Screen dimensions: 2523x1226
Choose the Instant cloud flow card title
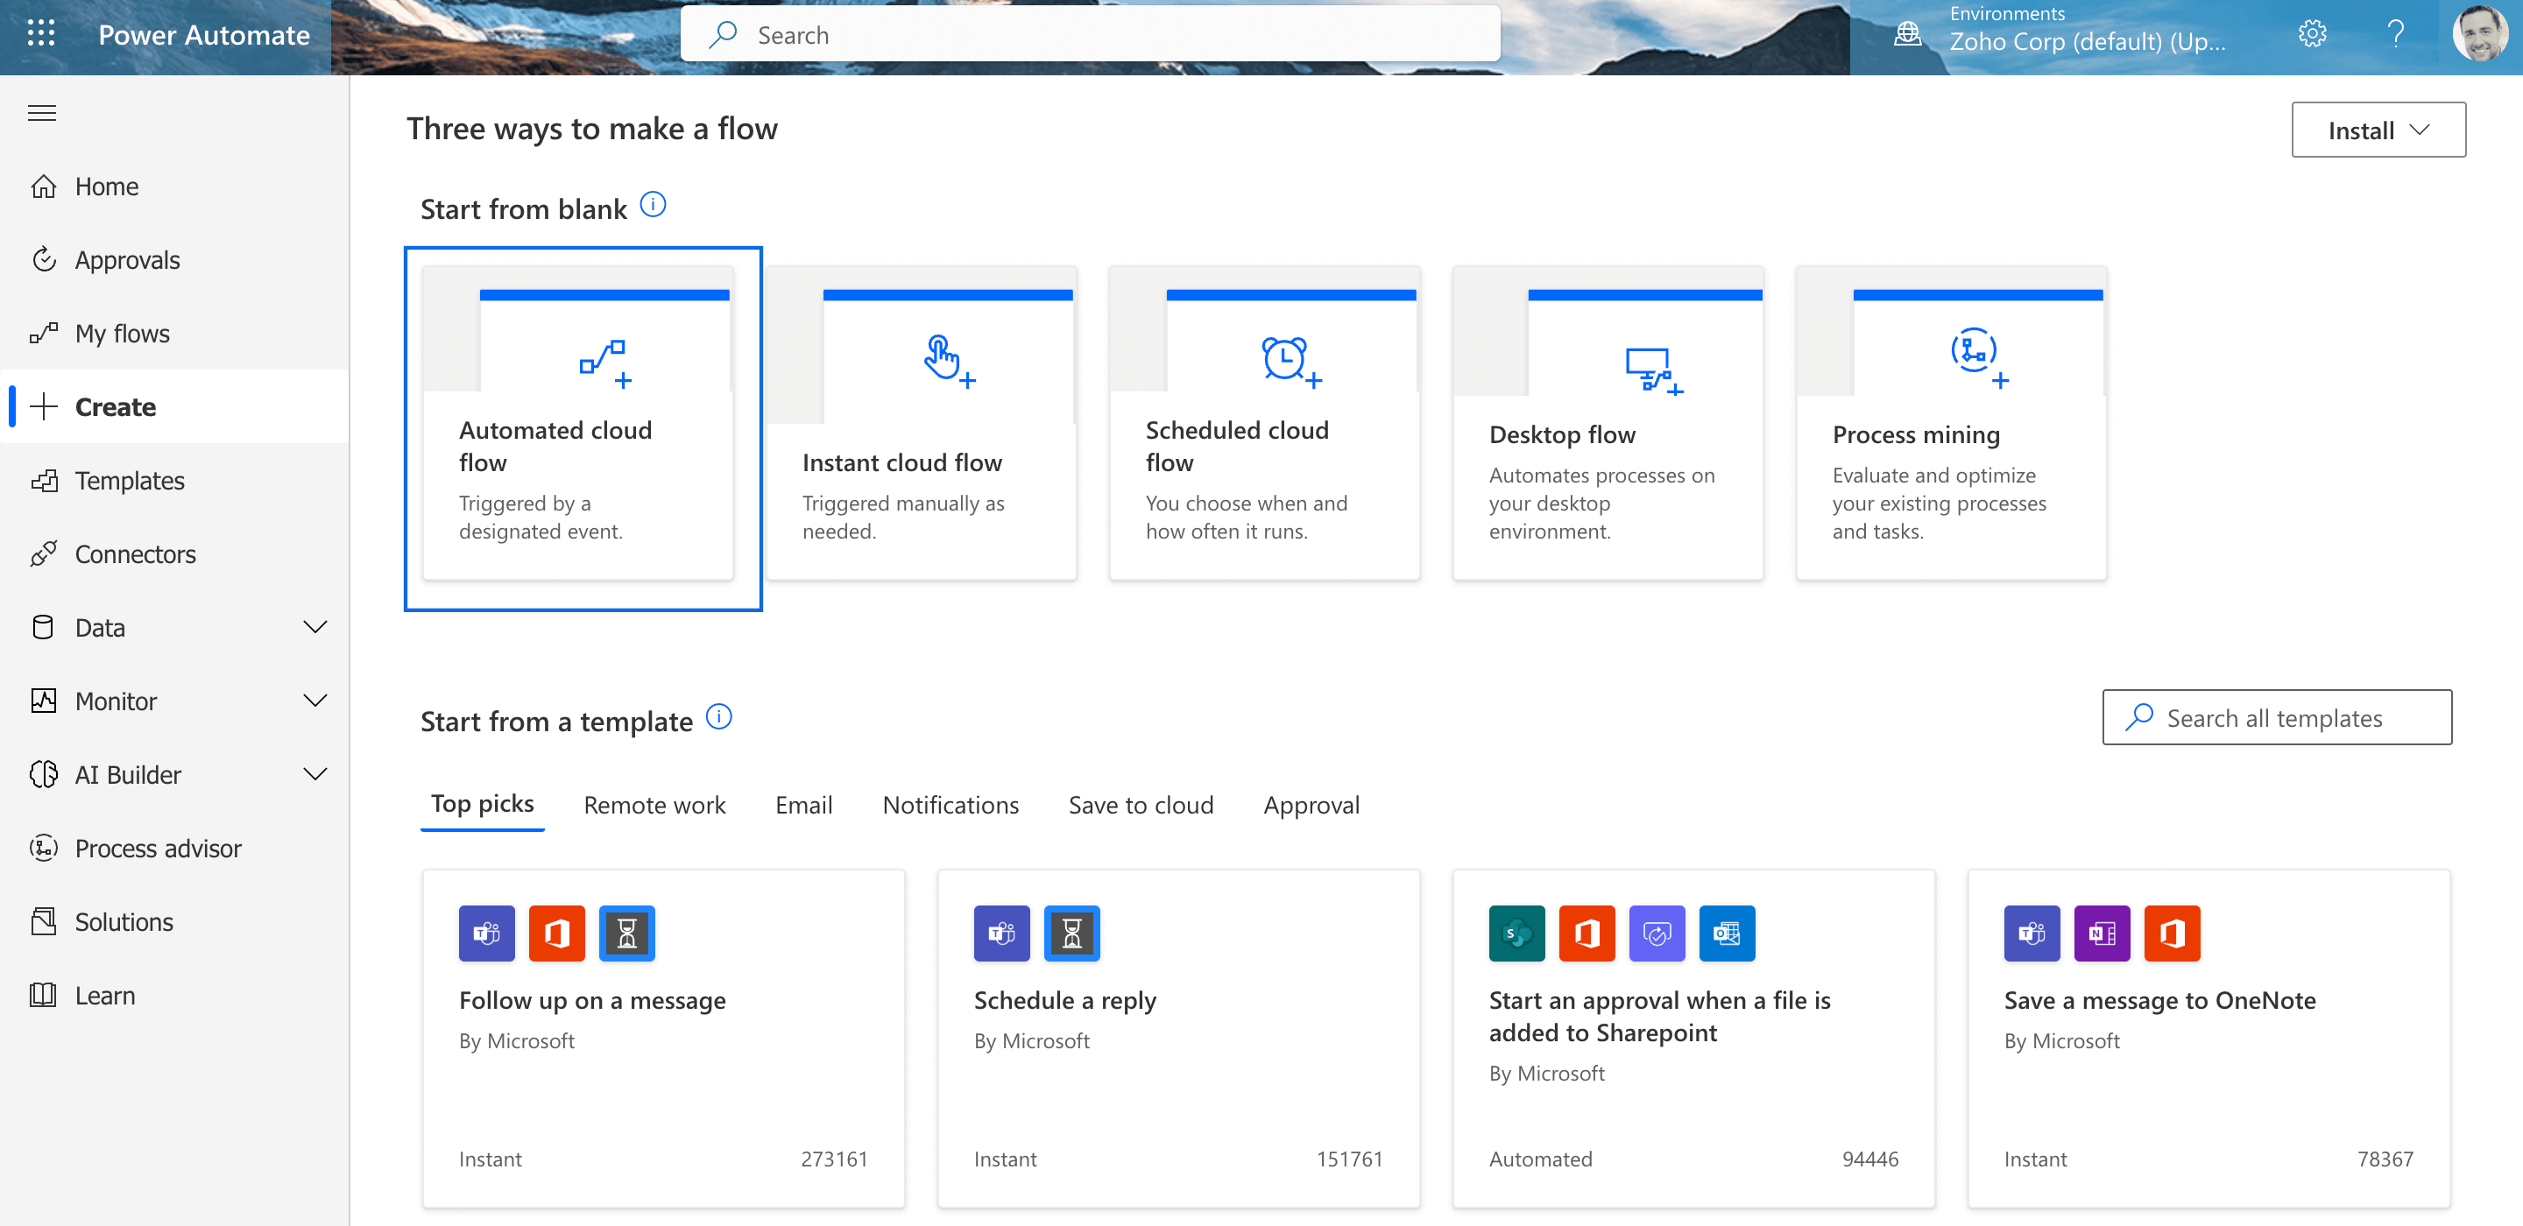click(x=902, y=462)
